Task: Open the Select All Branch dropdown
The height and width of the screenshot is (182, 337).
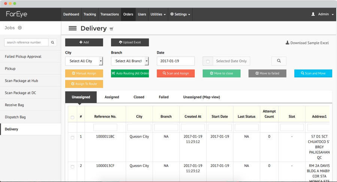Action: (130, 61)
